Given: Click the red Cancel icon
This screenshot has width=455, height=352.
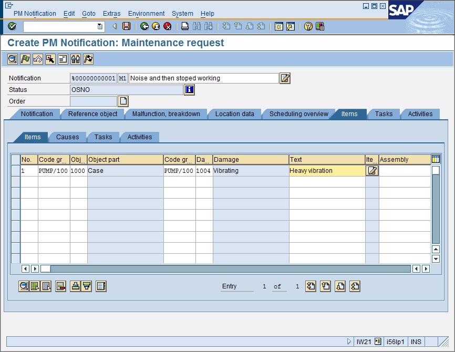Looking at the screenshot, I should [x=168, y=26].
